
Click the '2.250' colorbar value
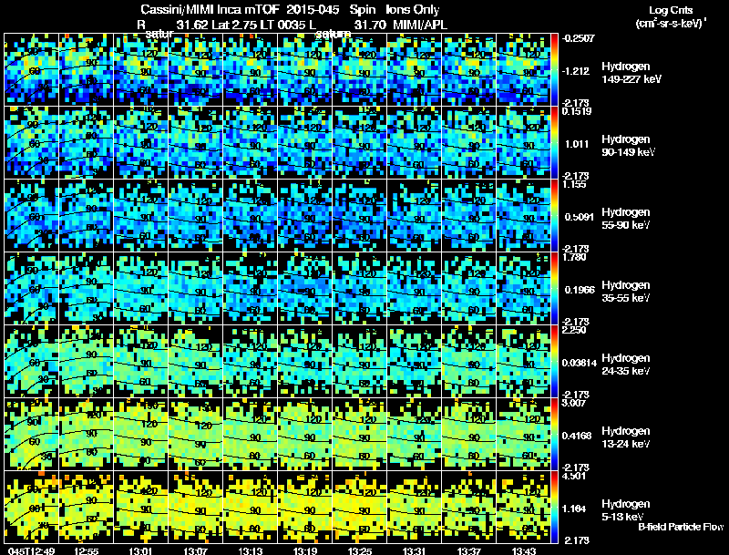tap(574, 330)
